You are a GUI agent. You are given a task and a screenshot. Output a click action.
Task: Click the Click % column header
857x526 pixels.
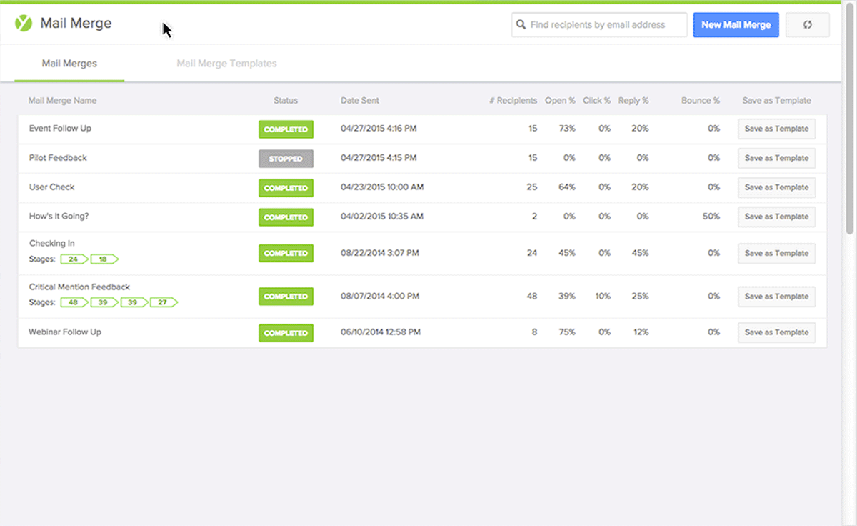[596, 101]
